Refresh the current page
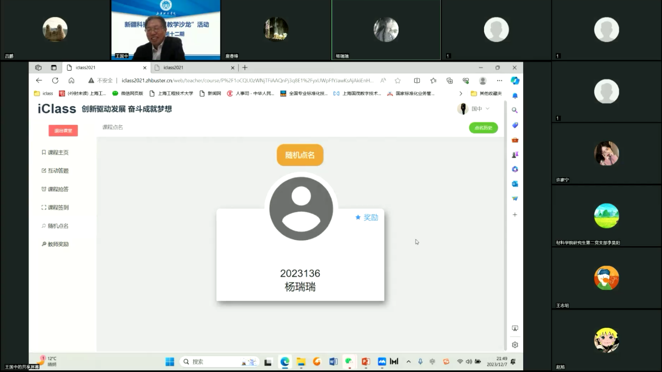Viewport: 662px width, 372px height. pyautogui.click(x=55, y=81)
